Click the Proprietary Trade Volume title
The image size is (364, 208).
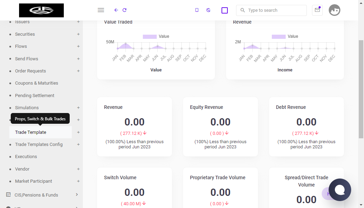[217, 177]
